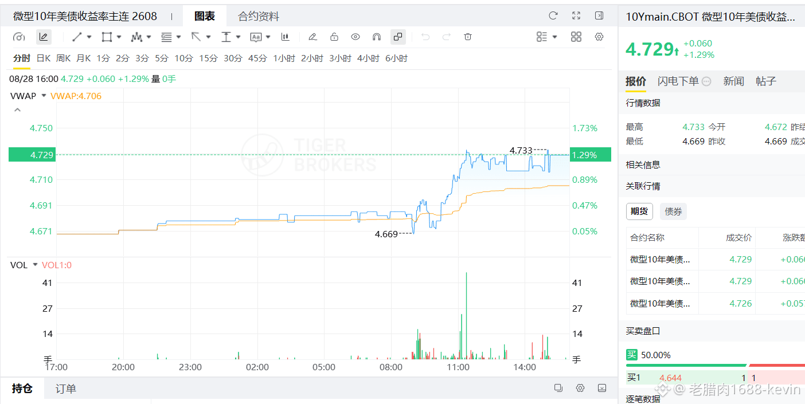
Task: Select the rectangle shape drawing tool
Action: (x=107, y=37)
